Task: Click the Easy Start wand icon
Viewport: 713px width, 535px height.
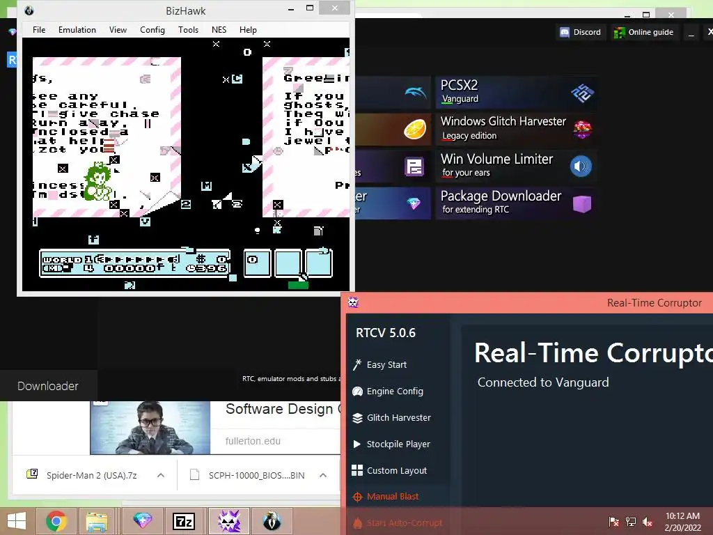Action: [x=357, y=364]
